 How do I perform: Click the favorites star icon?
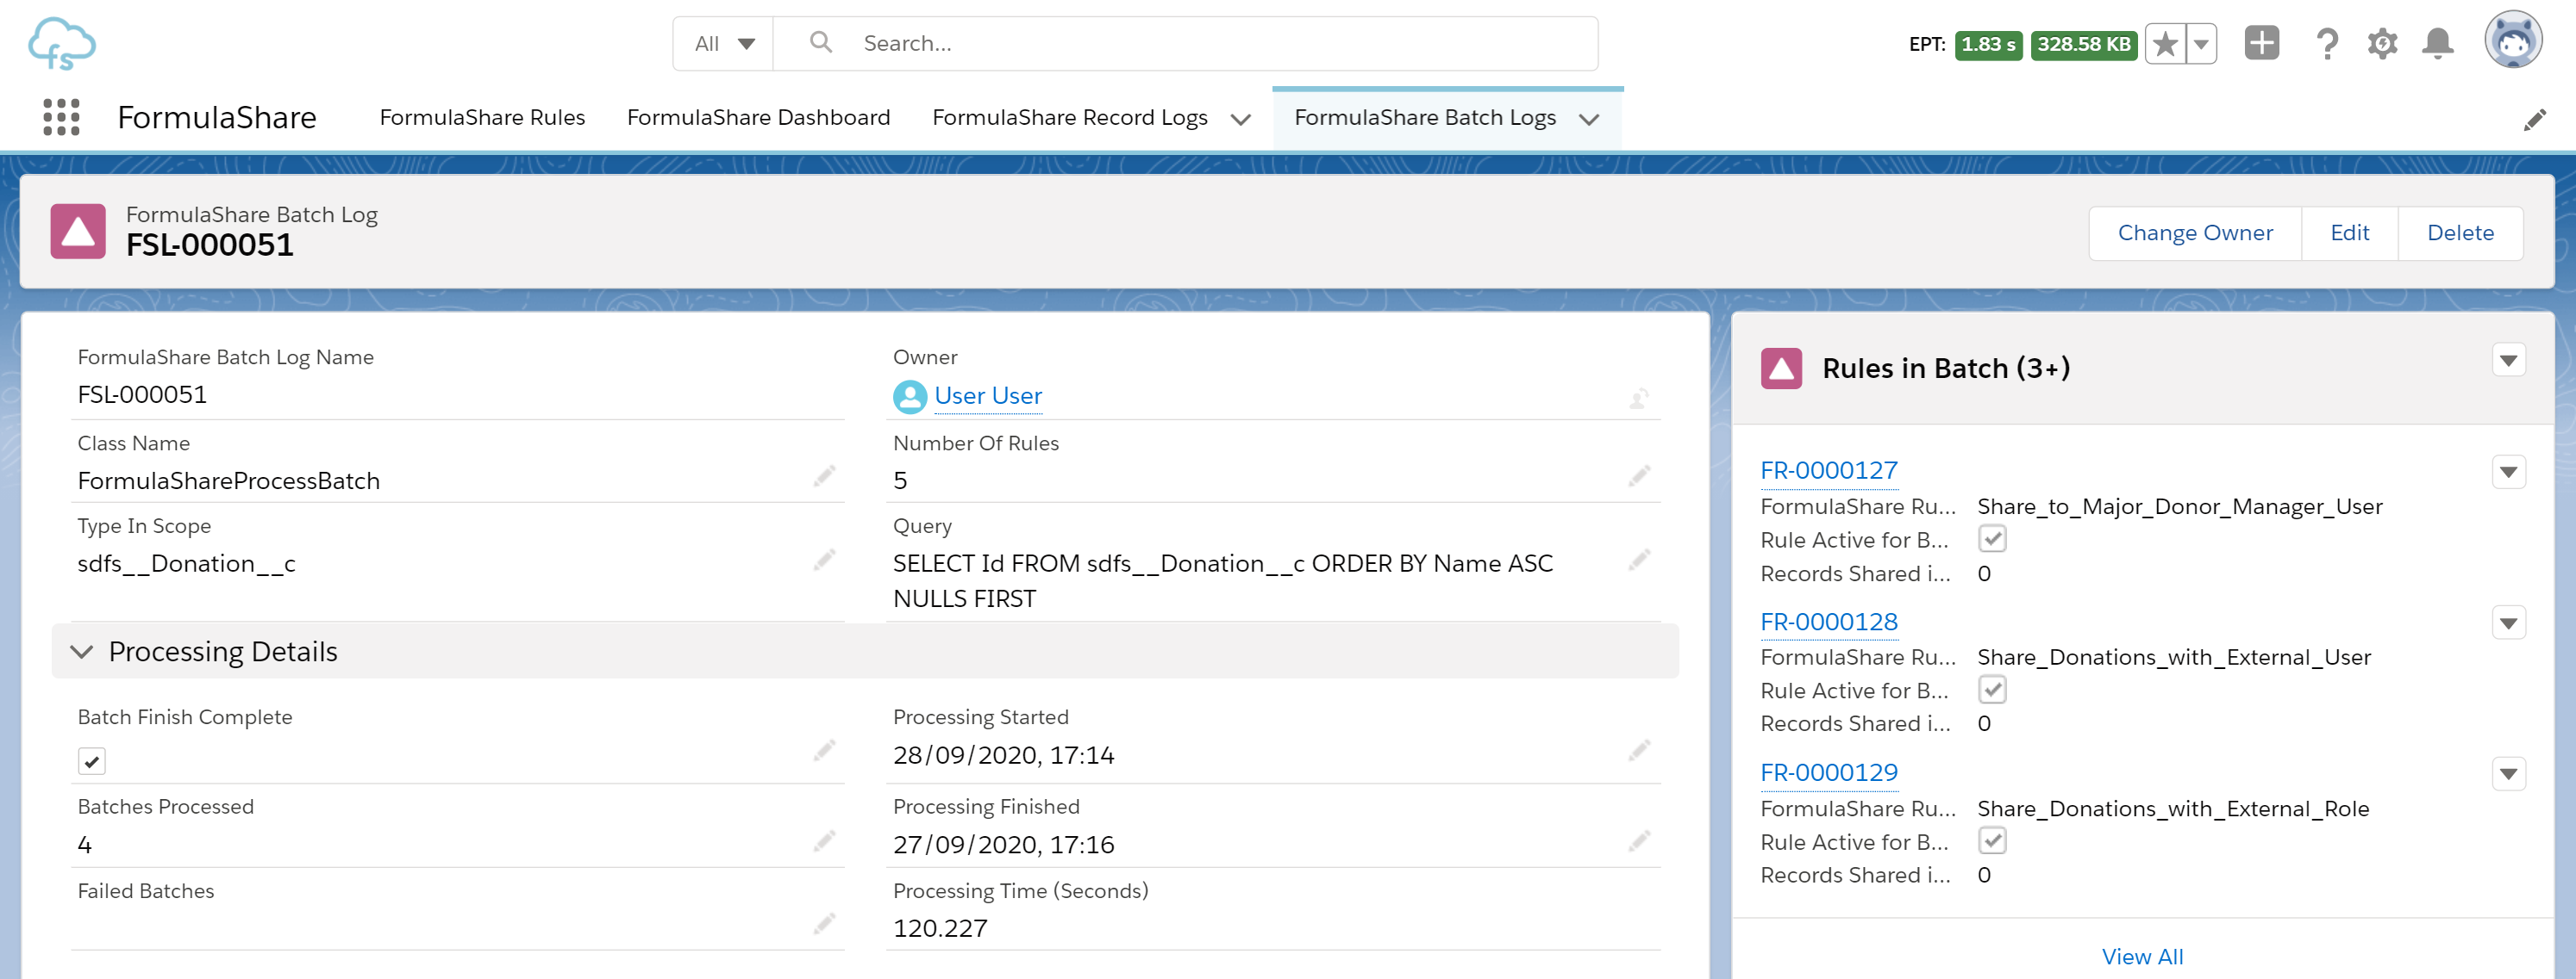[x=2165, y=44]
